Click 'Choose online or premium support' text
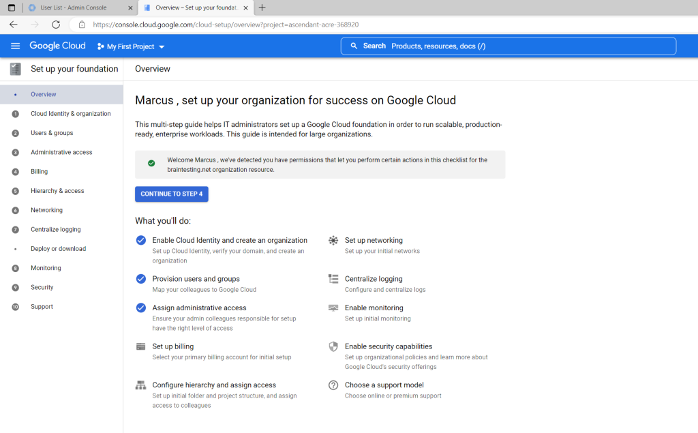Image resolution: width=698 pixels, height=433 pixels. click(393, 395)
